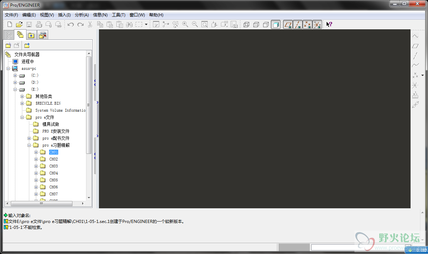Expand the pro e配书文件 folder

click(x=29, y=138)
